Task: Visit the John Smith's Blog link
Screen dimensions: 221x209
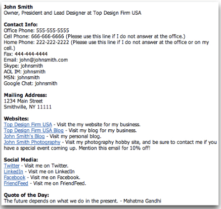Action: pos(24,136)
